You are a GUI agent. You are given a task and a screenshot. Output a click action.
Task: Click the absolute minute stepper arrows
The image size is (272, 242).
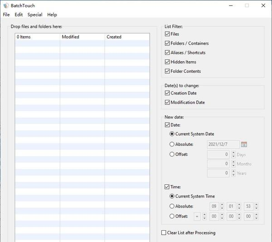[x=239, y=206]
